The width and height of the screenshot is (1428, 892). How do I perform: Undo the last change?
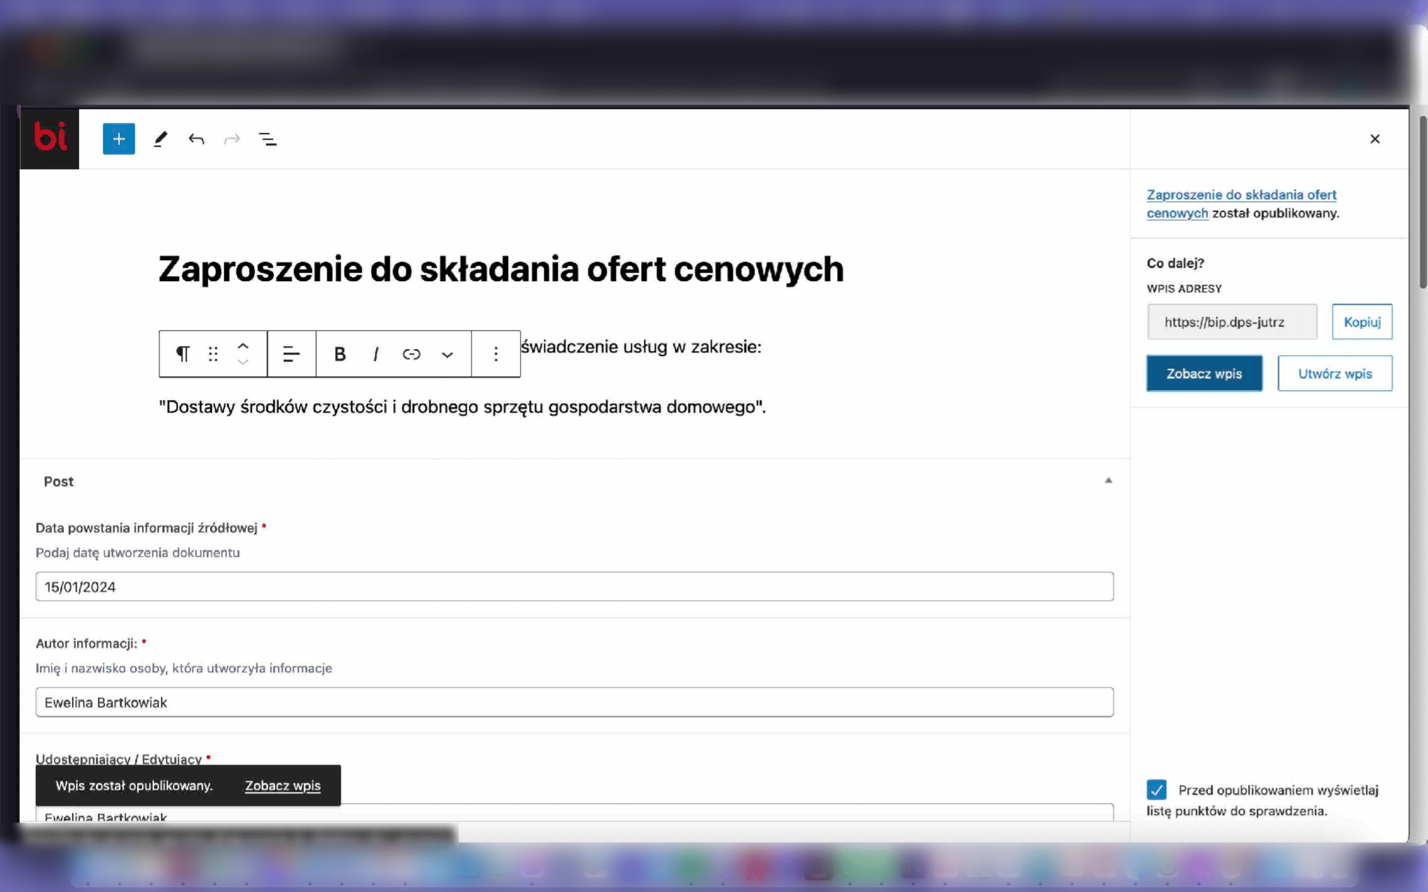coord(196,139)
